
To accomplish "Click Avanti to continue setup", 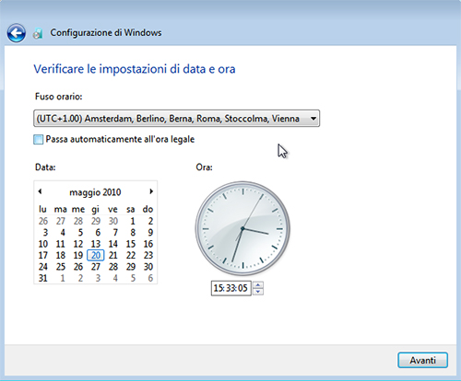I will [x=422, y=360].
